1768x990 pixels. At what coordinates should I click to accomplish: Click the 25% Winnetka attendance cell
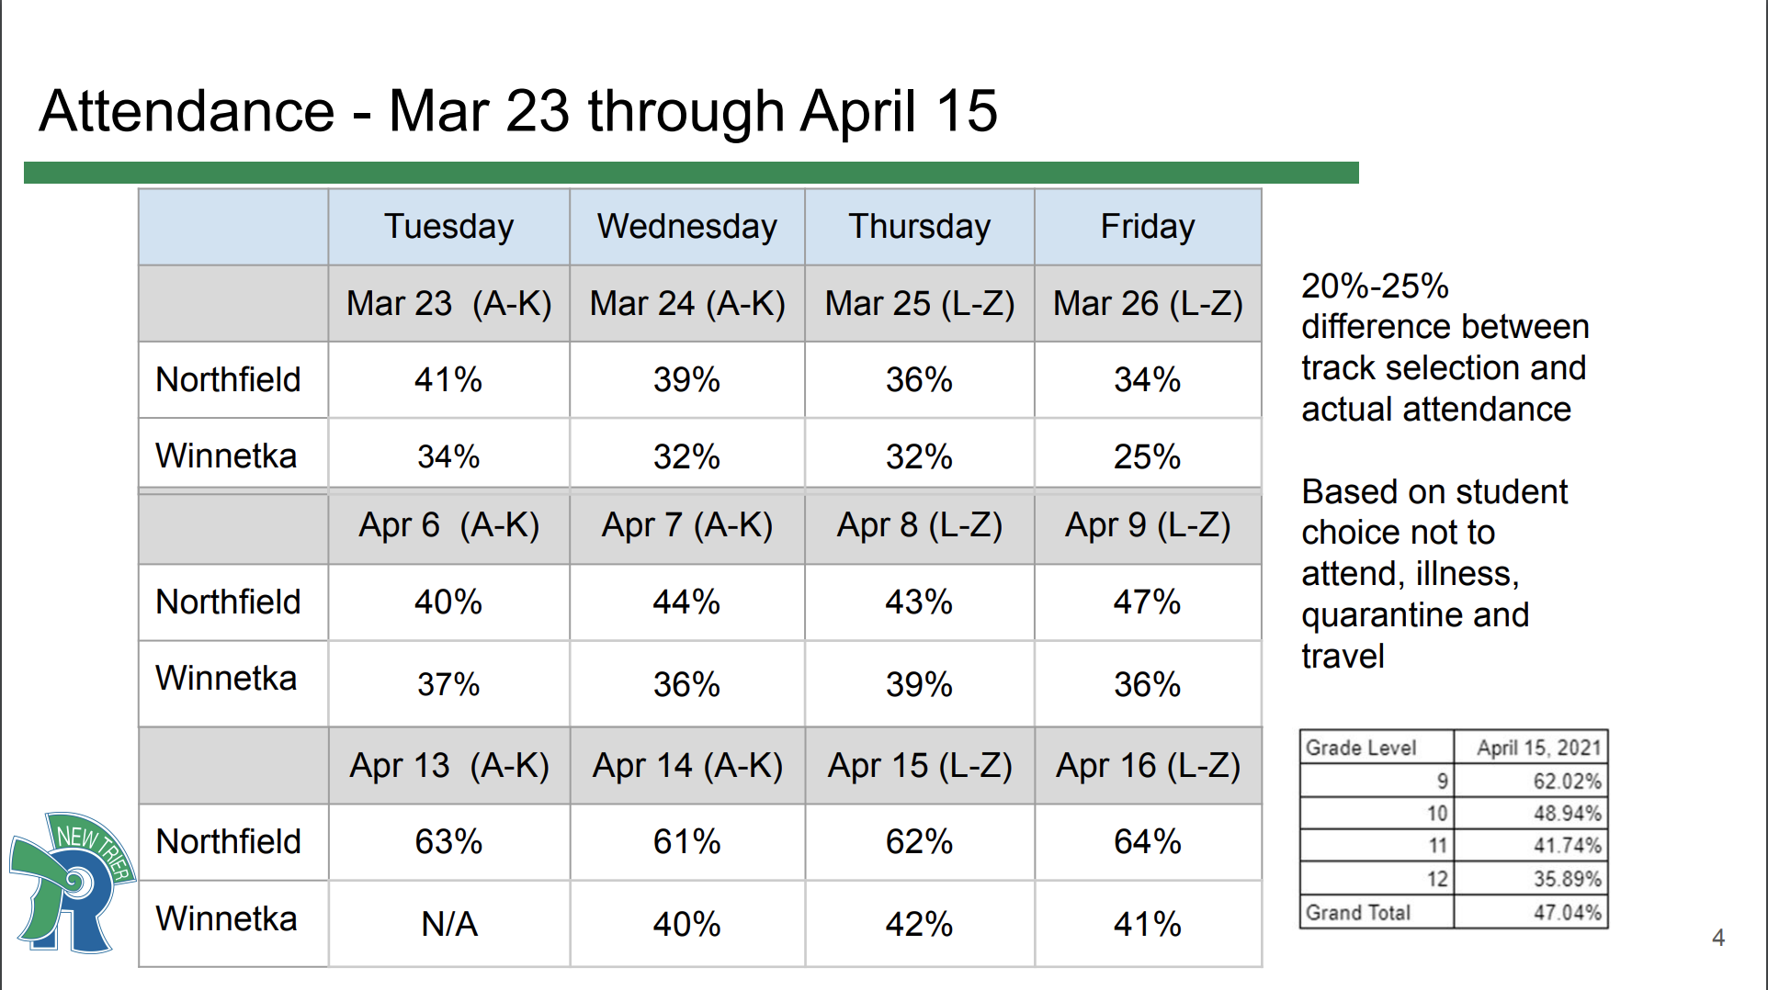[x=1147, y=456]
